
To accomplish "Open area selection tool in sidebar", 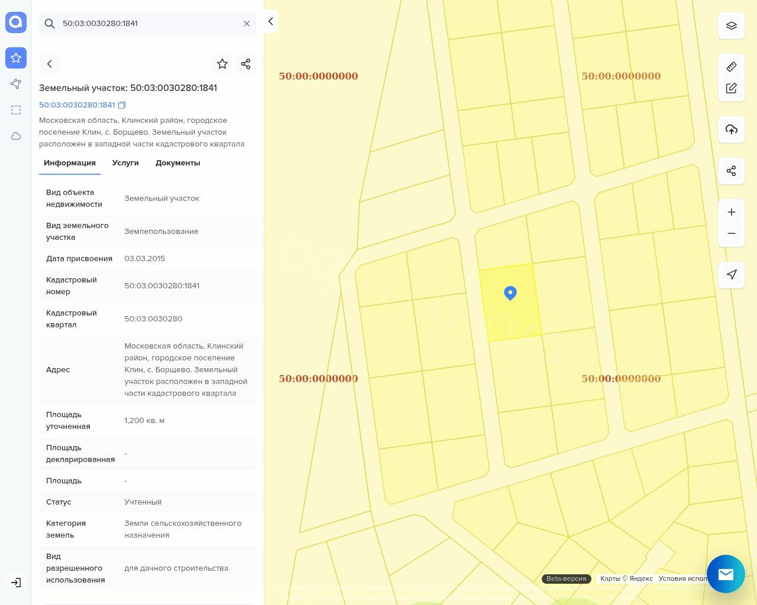I will pyautogui.click(x=16, y=110).
